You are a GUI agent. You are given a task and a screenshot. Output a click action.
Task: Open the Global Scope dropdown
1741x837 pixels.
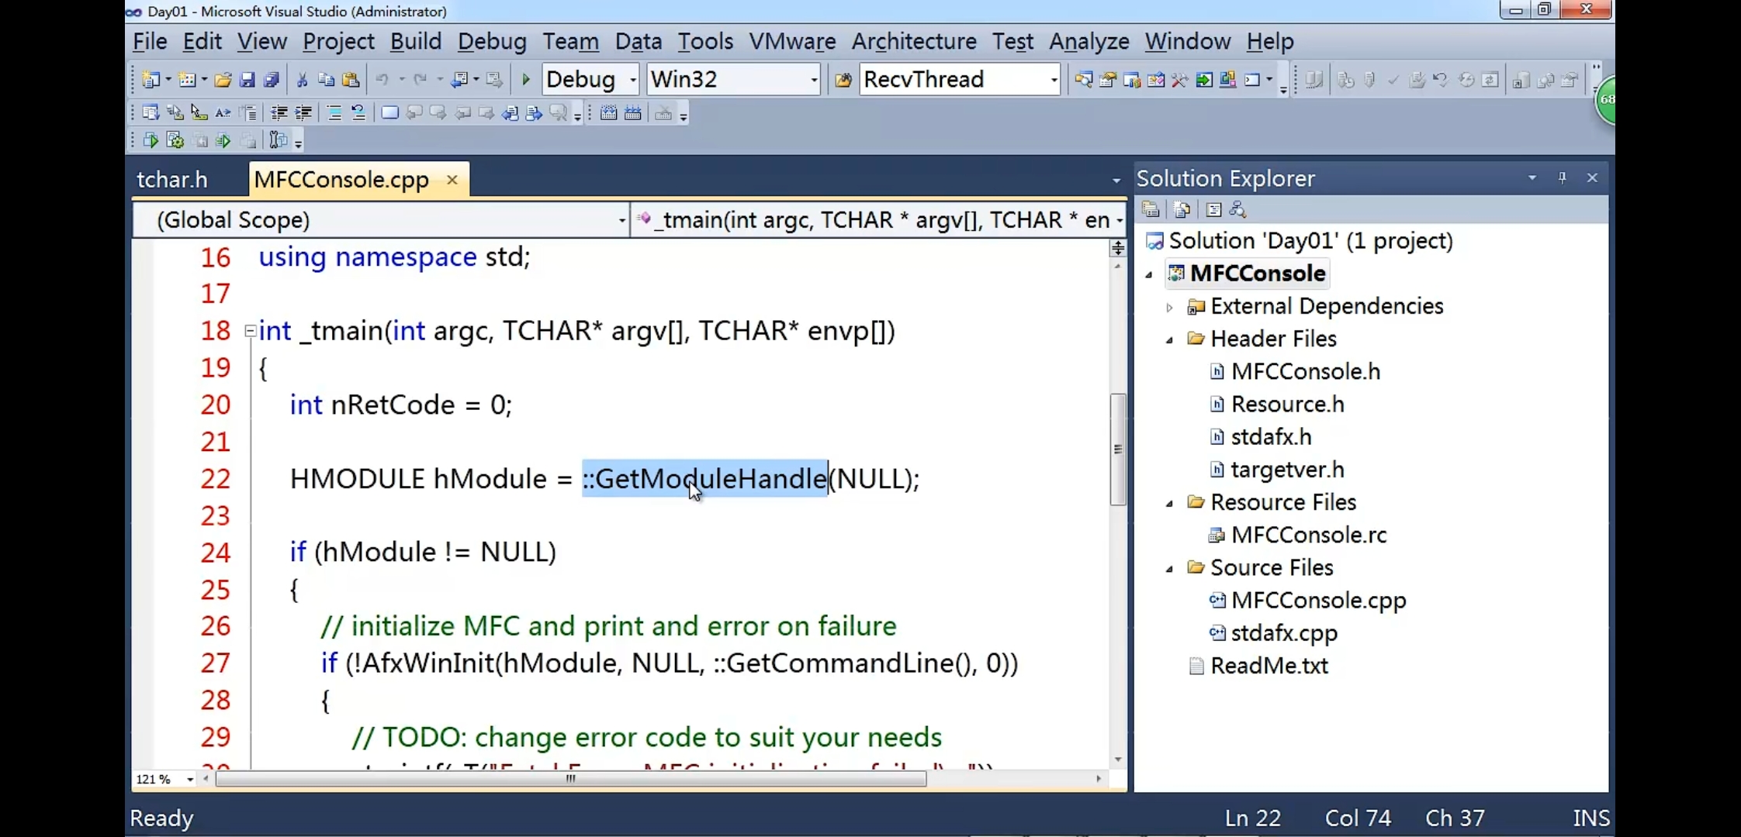pos(621,221)
